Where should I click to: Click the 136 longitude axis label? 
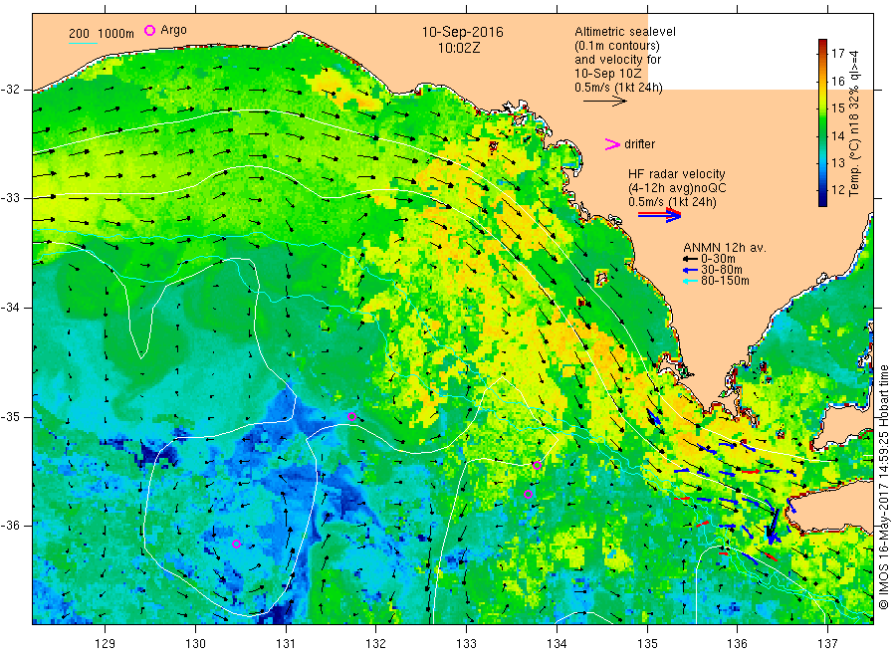coord(738,644)
